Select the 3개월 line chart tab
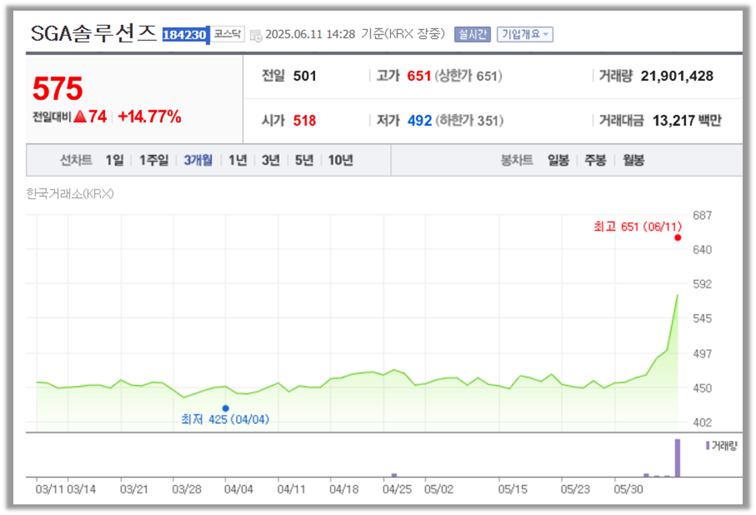 [x=198, y=160]
